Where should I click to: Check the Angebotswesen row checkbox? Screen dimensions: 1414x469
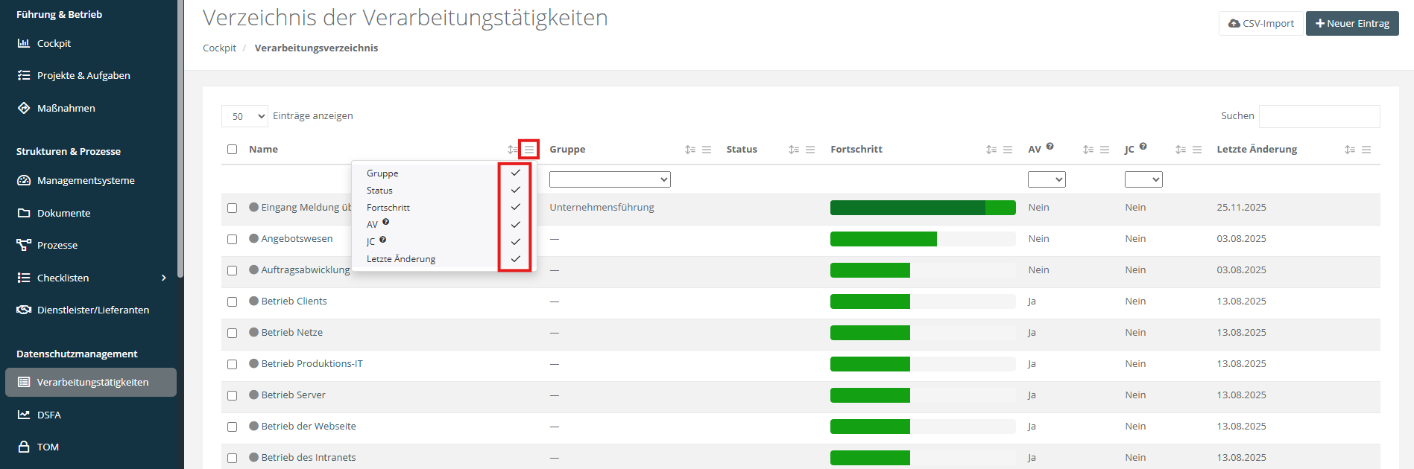point(233,240)
